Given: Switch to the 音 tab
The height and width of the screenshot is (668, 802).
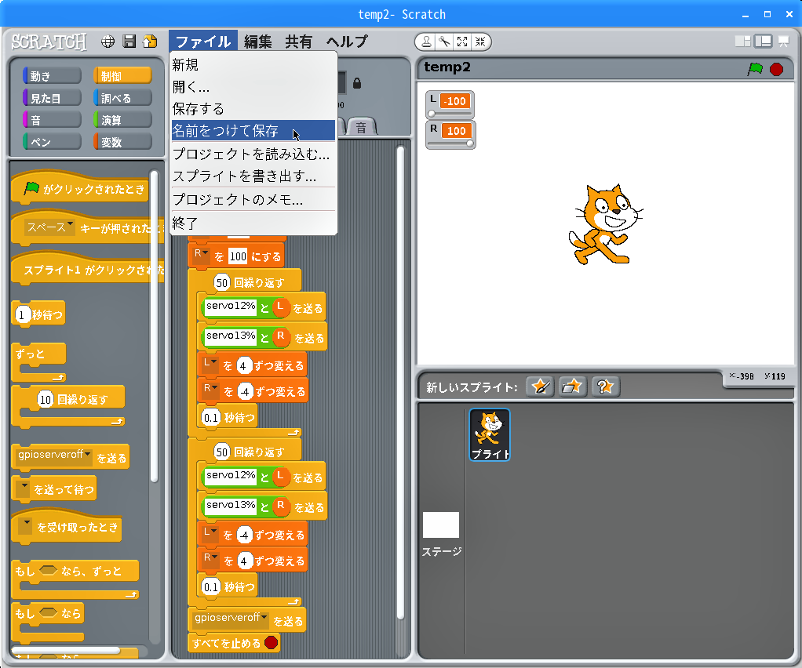Looking at the screenshot, I should (x=361, y=127).
